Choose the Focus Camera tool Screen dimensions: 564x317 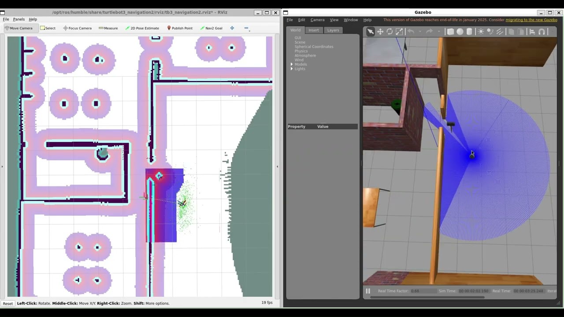(77, 28)
